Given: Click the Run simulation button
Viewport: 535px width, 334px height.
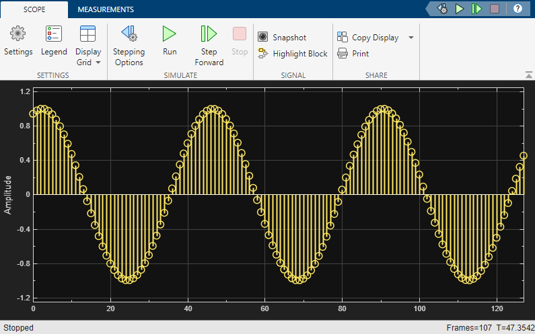Looking at the screenshot, I should tap(170, 41).
